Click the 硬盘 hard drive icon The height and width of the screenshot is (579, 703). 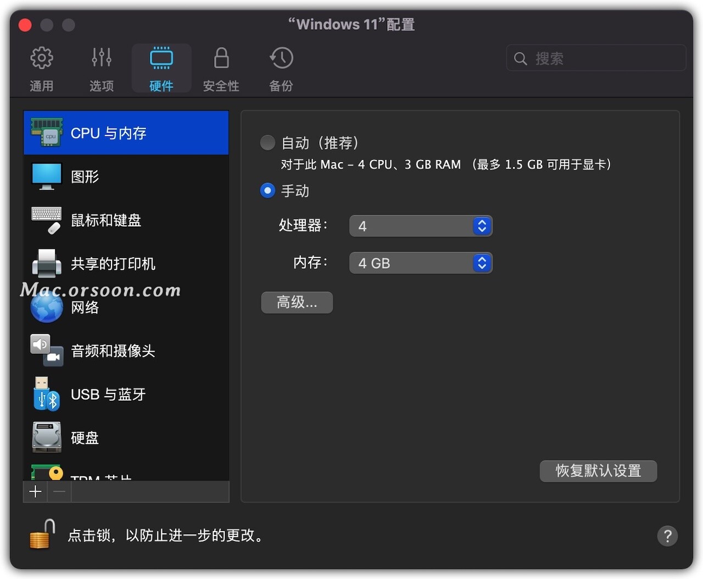pyautogui.click(x=47, y=437)
